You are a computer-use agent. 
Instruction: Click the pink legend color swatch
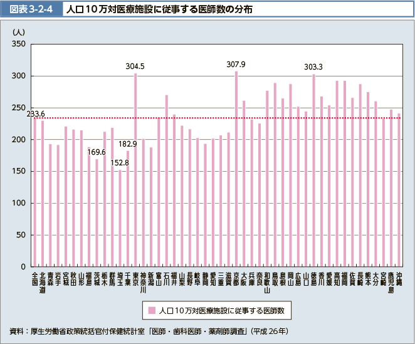tap(152, 310)
